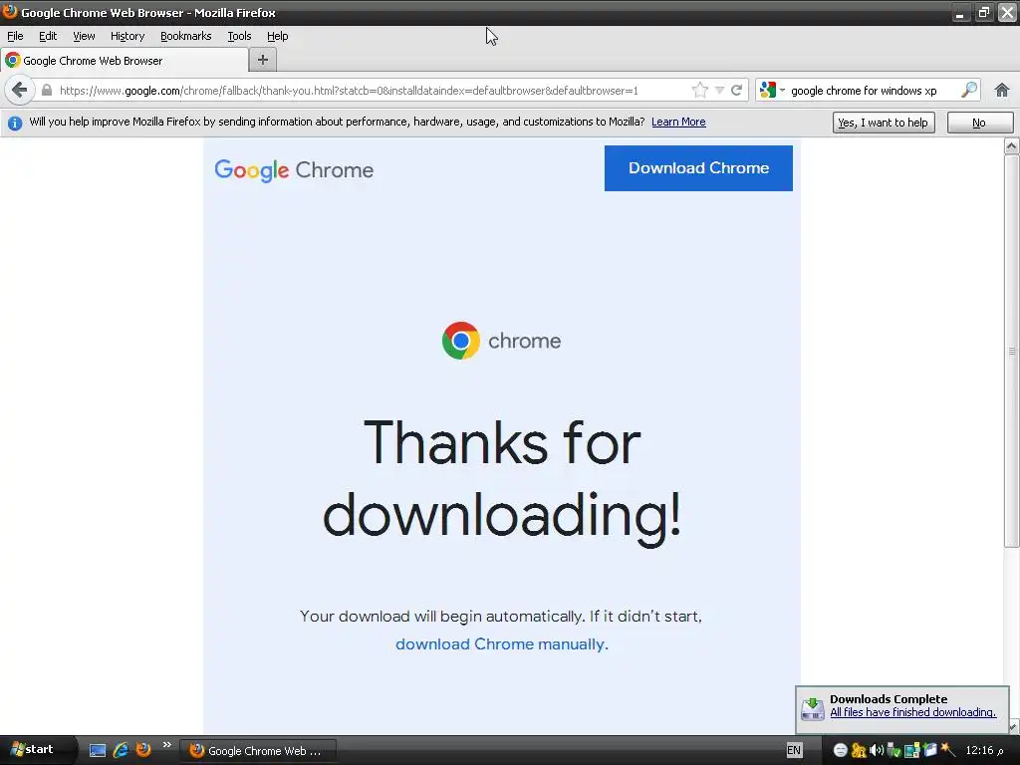
Task: Click the blue window tray icon with green arrow
Action: (x=930, y=750)
